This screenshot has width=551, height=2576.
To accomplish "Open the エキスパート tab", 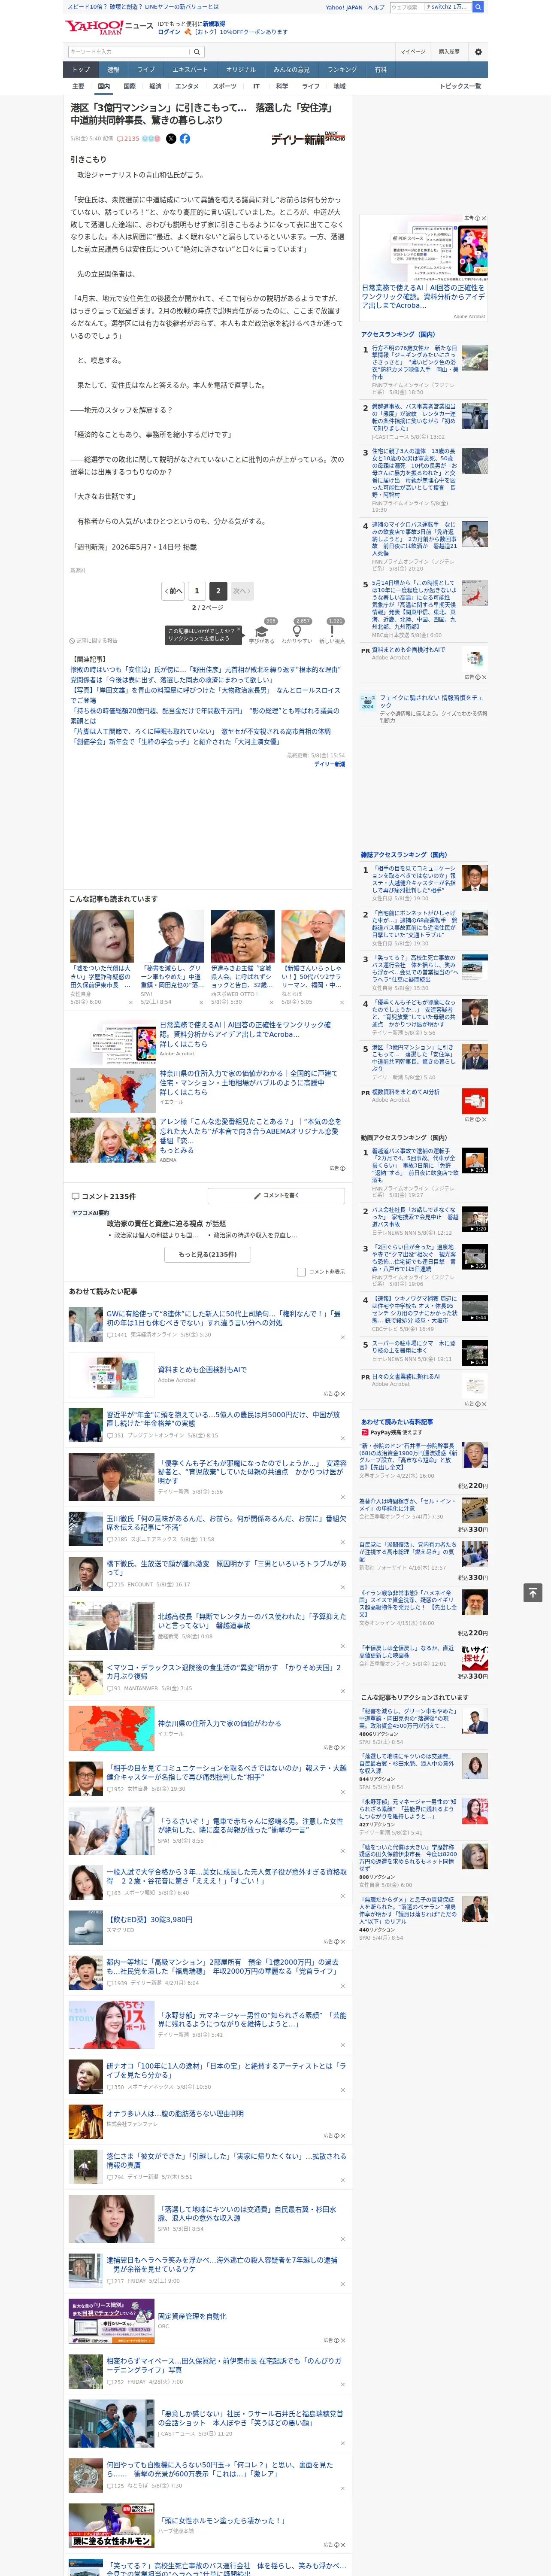I will click(x=190, y=70).
